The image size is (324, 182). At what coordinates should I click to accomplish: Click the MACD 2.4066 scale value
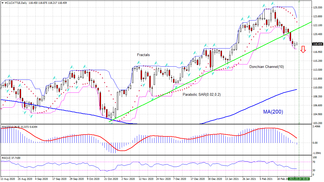coord(317,126)
